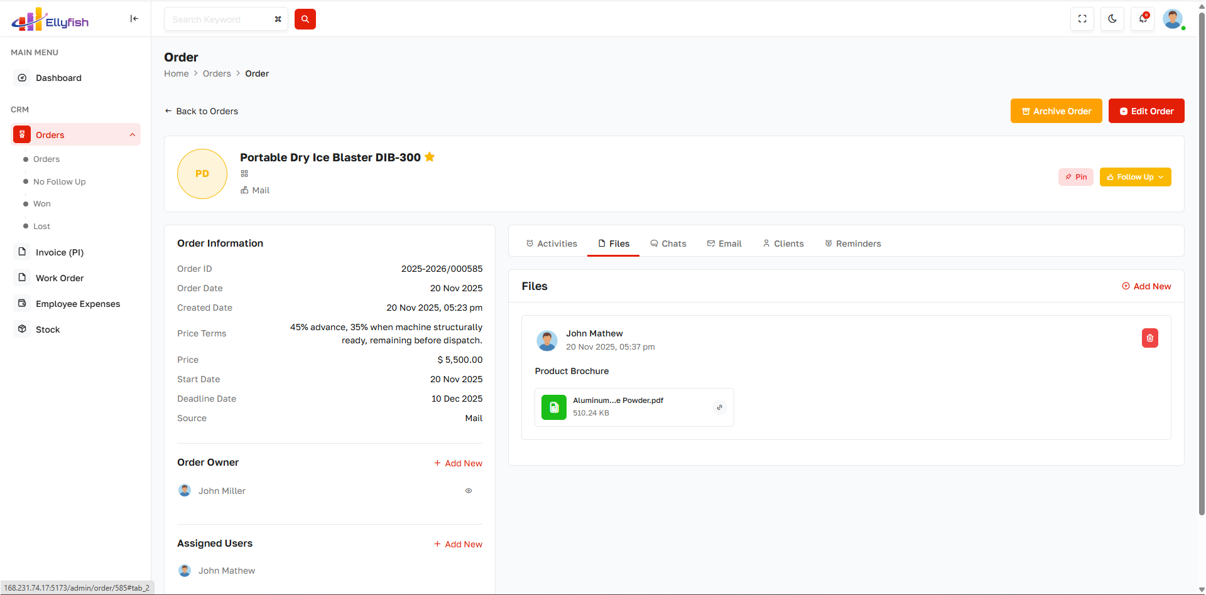Image resolution: width=1206 pixels, height=595 pixels.
Task: Delete the Product Brochure file entry
Action: pos(1149,338)
